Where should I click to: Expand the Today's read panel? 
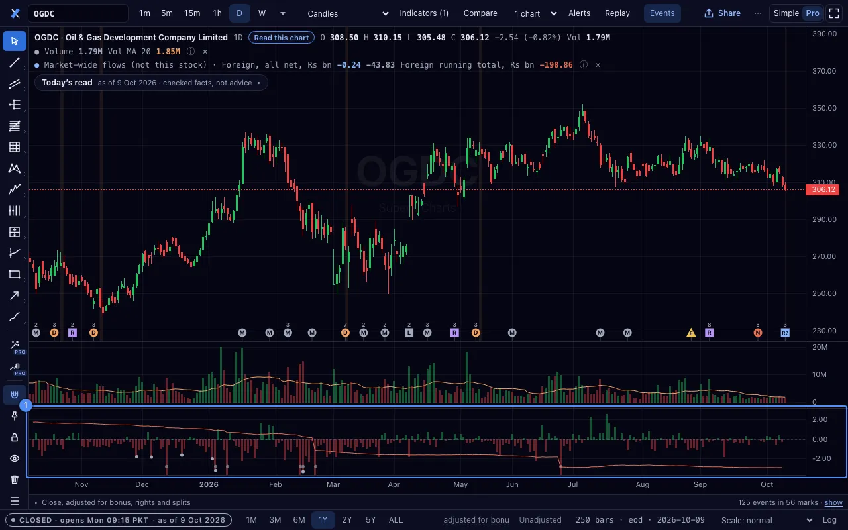pyautogui.click(x=151, y=83)
